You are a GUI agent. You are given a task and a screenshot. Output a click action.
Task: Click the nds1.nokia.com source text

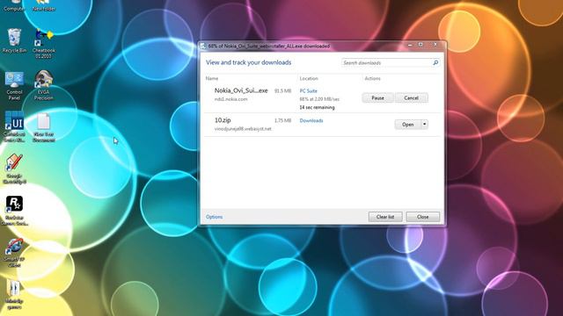pyautogui.click(x=230, y=99)
